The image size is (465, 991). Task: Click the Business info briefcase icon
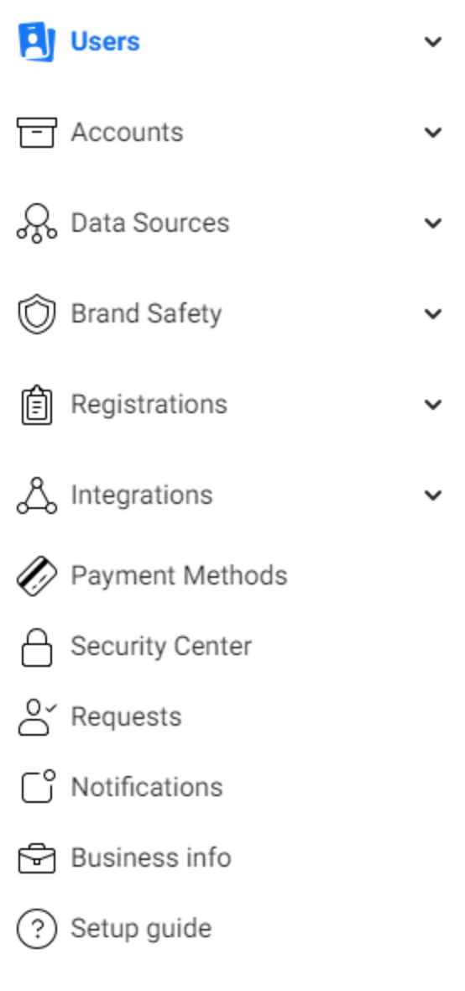[37, 858]
